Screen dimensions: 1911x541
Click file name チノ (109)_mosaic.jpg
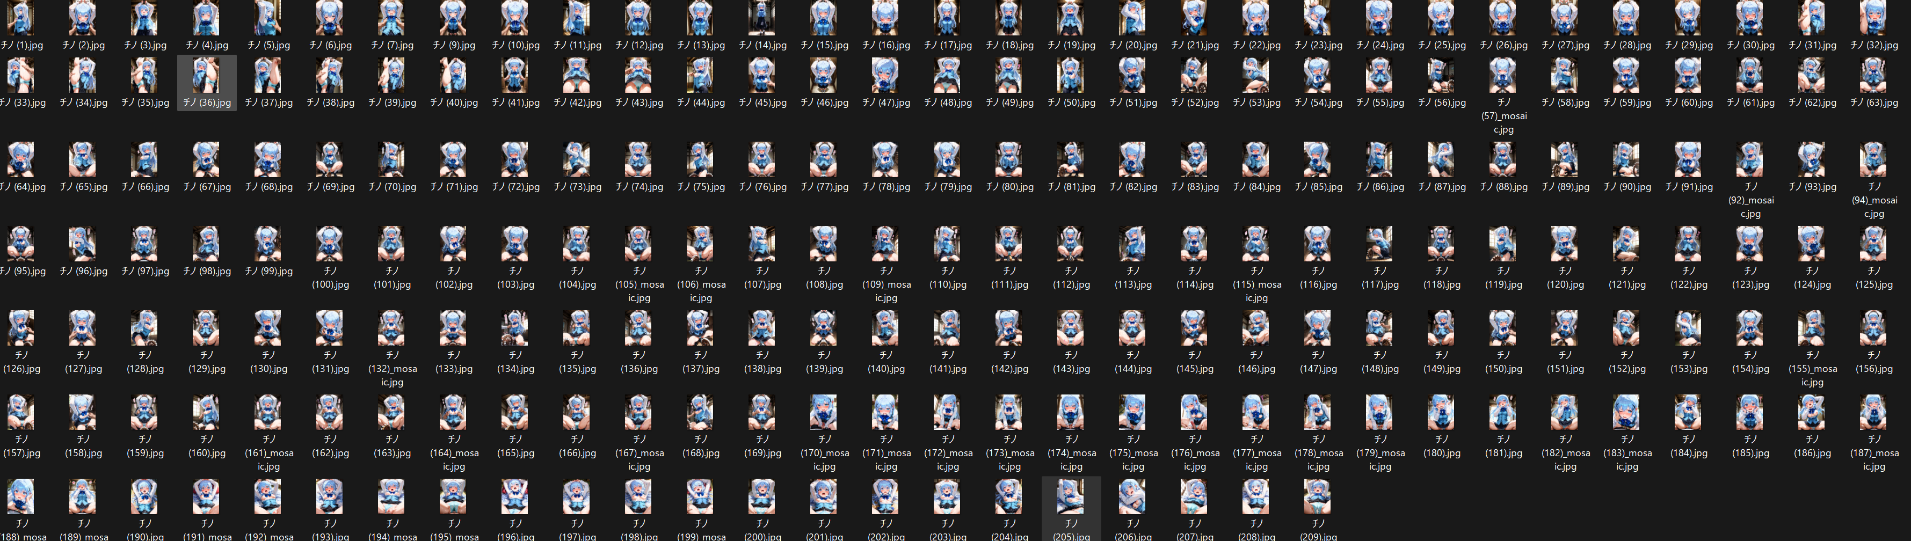pyautogui.click(x=886, y=284)
